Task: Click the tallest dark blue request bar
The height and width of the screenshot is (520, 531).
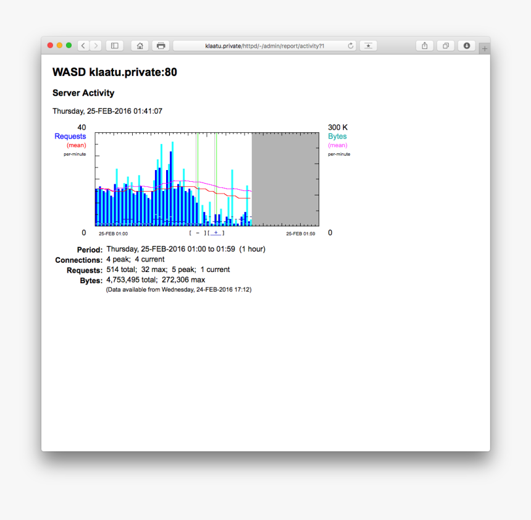Action: coord(170,192)
